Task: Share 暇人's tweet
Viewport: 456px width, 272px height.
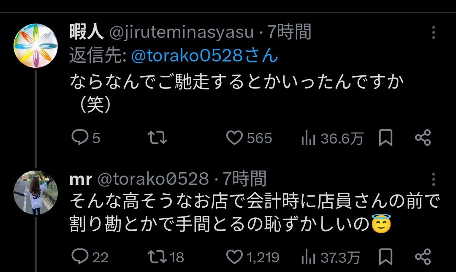Action: pos(423,138)
